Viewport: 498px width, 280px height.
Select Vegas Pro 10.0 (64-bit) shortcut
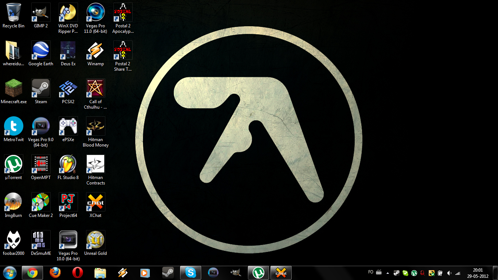click(x=68, y=246)
